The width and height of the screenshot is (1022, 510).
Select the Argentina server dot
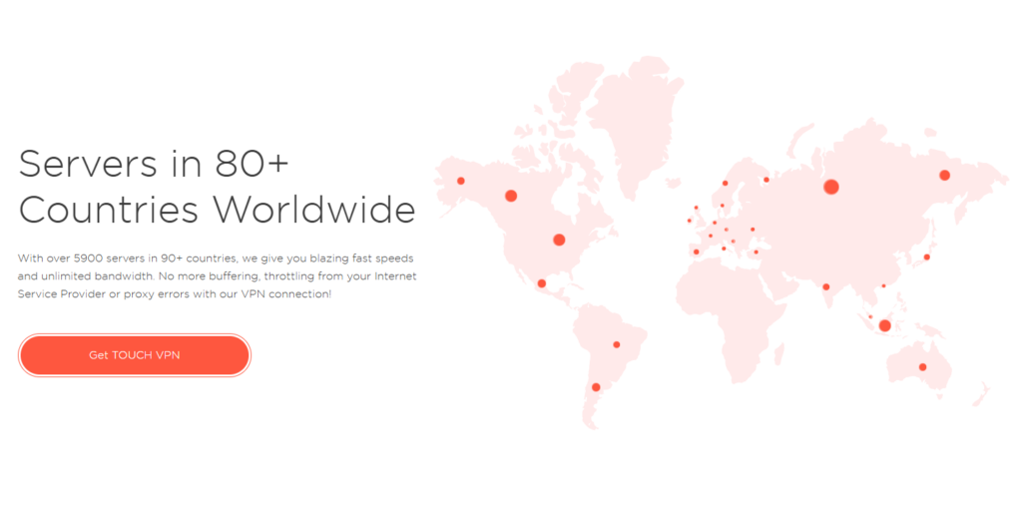(596, 387)
